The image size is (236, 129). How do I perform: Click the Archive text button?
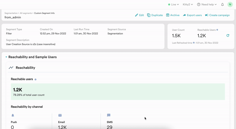(175, 15)
